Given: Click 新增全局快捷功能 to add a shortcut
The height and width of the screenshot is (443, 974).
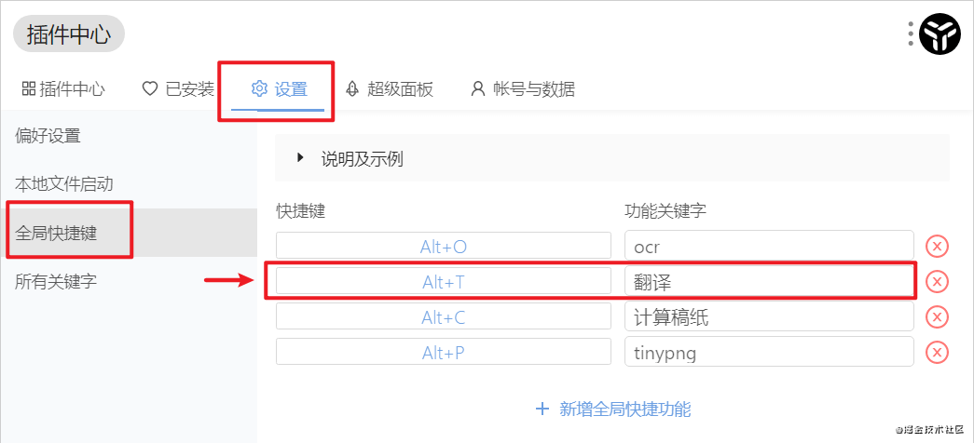Looking at the screenshot, I should click(x=613, y=409).
